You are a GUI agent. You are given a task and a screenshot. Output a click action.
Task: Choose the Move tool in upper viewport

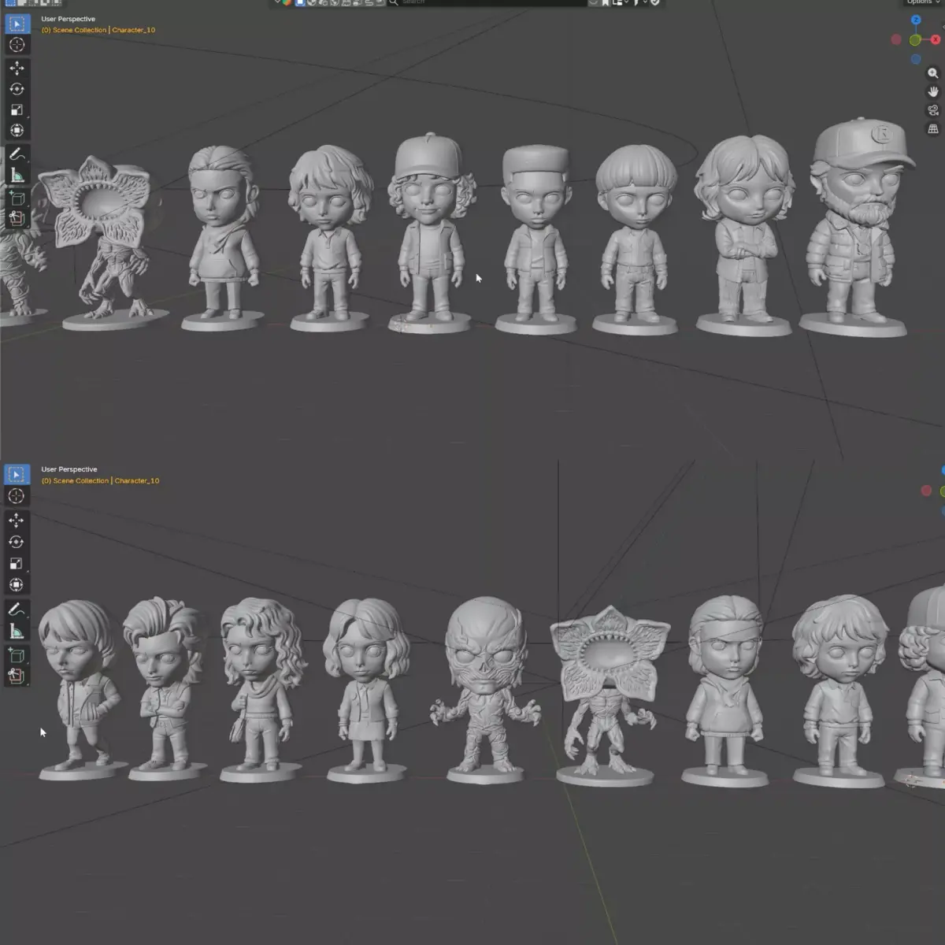[17, 69]
